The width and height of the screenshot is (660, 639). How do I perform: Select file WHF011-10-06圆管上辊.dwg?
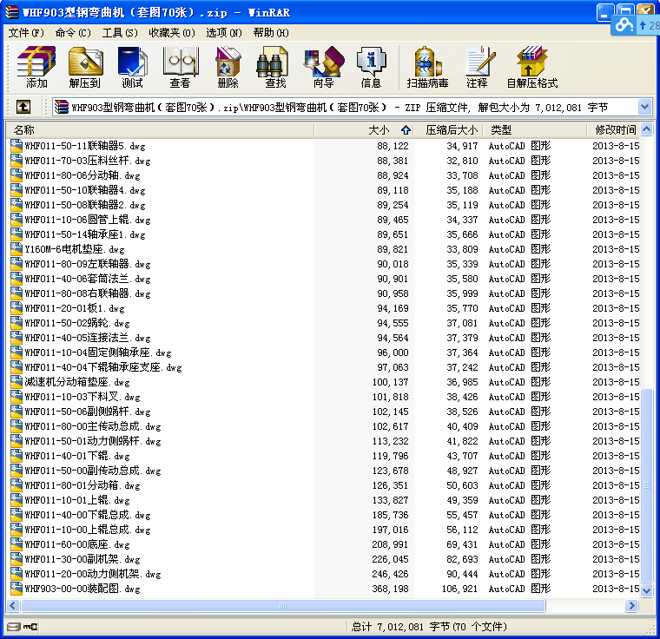[x=88, y=220]
